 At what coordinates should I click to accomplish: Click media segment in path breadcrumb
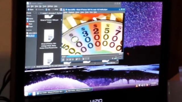[x=44, y=13]
